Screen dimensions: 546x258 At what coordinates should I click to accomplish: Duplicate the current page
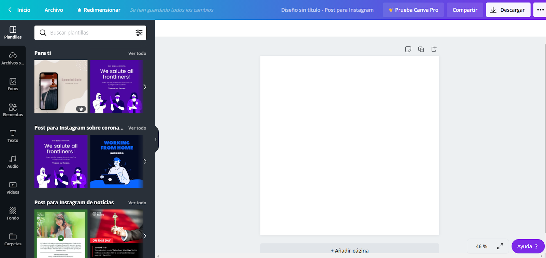coord(421,49)
